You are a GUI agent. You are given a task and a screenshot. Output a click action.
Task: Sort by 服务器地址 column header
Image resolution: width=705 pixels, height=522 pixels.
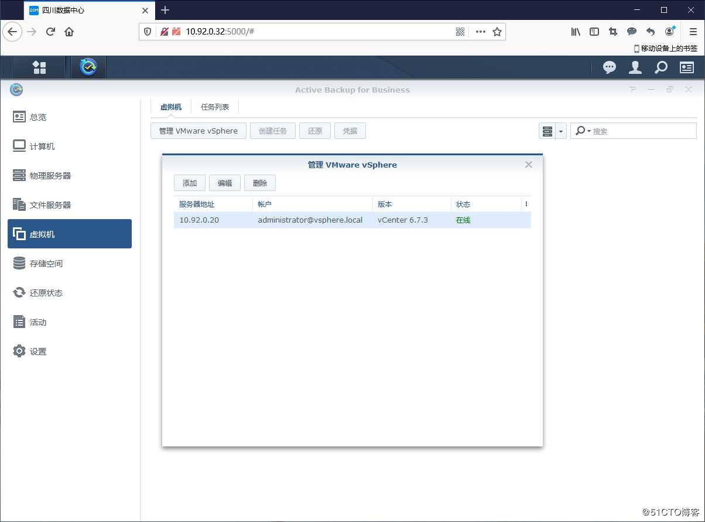(x=213, y=204)
